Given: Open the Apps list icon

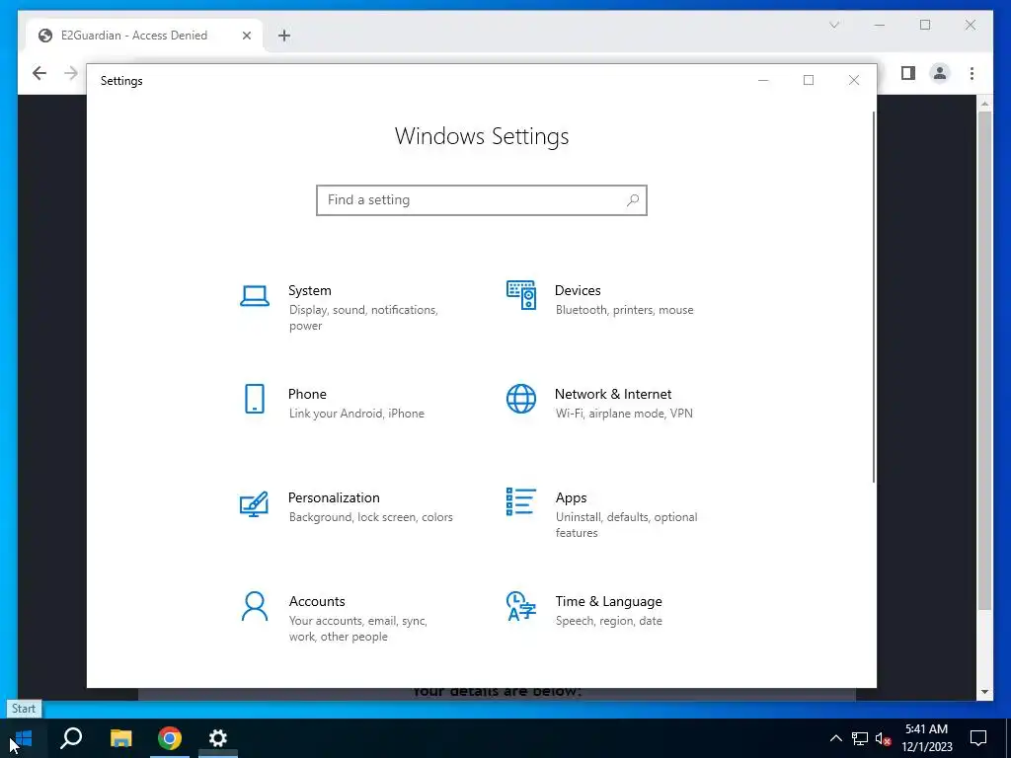Looking at the screenshot, I should pyautogui.click(x=521, y=501).
